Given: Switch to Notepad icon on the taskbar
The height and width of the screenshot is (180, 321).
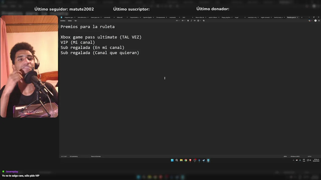Looking at the screenshot, I should [208, 160].
